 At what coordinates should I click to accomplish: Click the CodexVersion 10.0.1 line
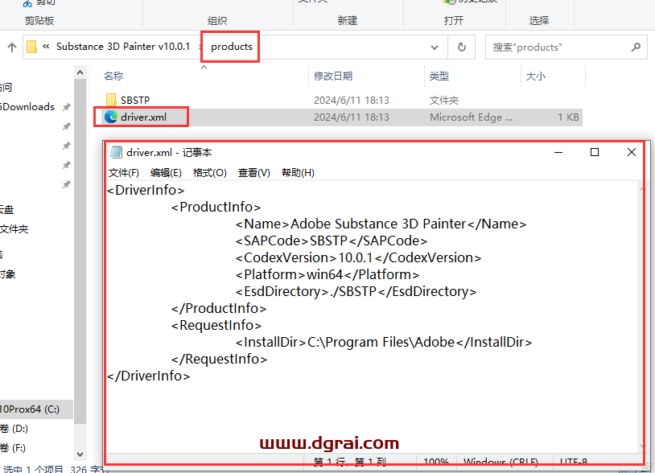tap(358, 257)
